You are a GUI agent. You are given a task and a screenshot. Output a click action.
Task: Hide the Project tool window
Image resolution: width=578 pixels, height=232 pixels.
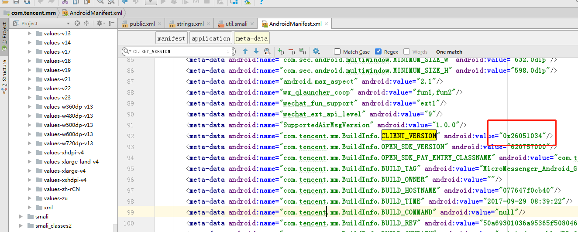112,24
